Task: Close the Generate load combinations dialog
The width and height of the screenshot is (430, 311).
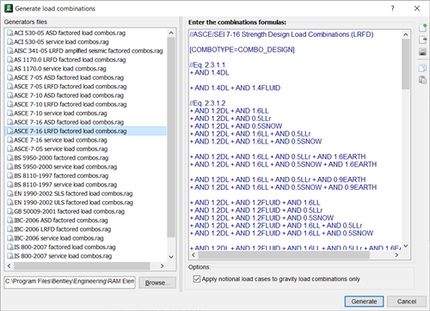Action: (417, 9)
